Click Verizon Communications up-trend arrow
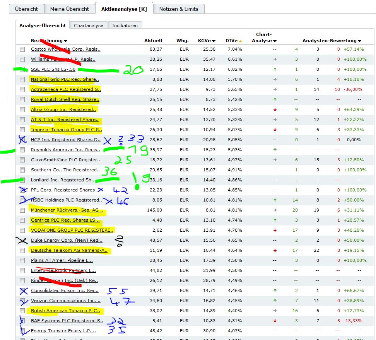 tap(275, 301)
